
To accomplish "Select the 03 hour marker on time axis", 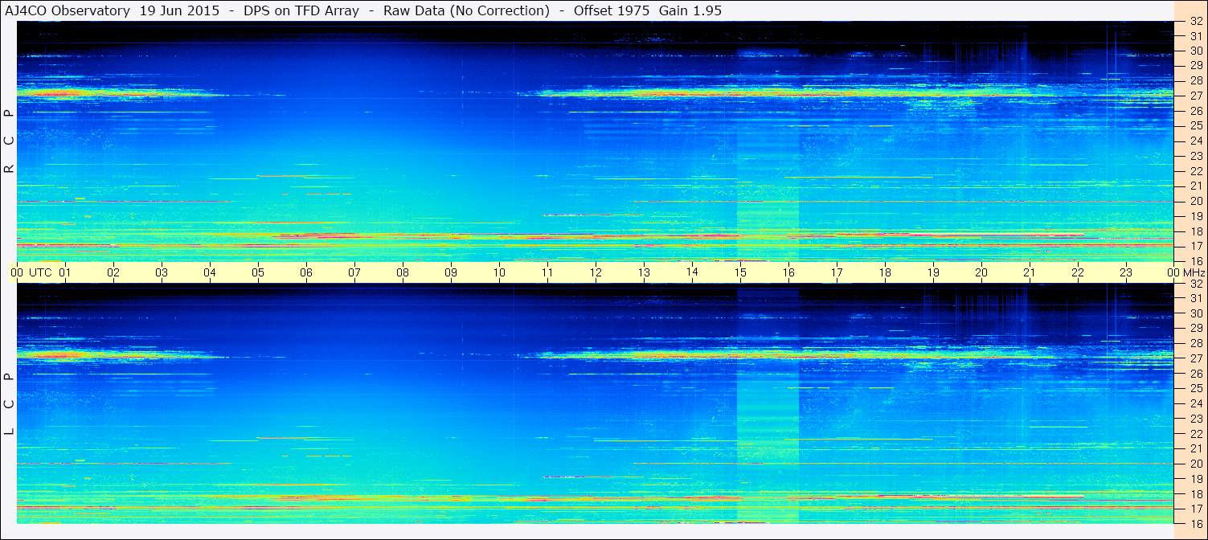I will click(162, 272).
